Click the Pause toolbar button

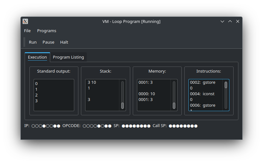48,42
